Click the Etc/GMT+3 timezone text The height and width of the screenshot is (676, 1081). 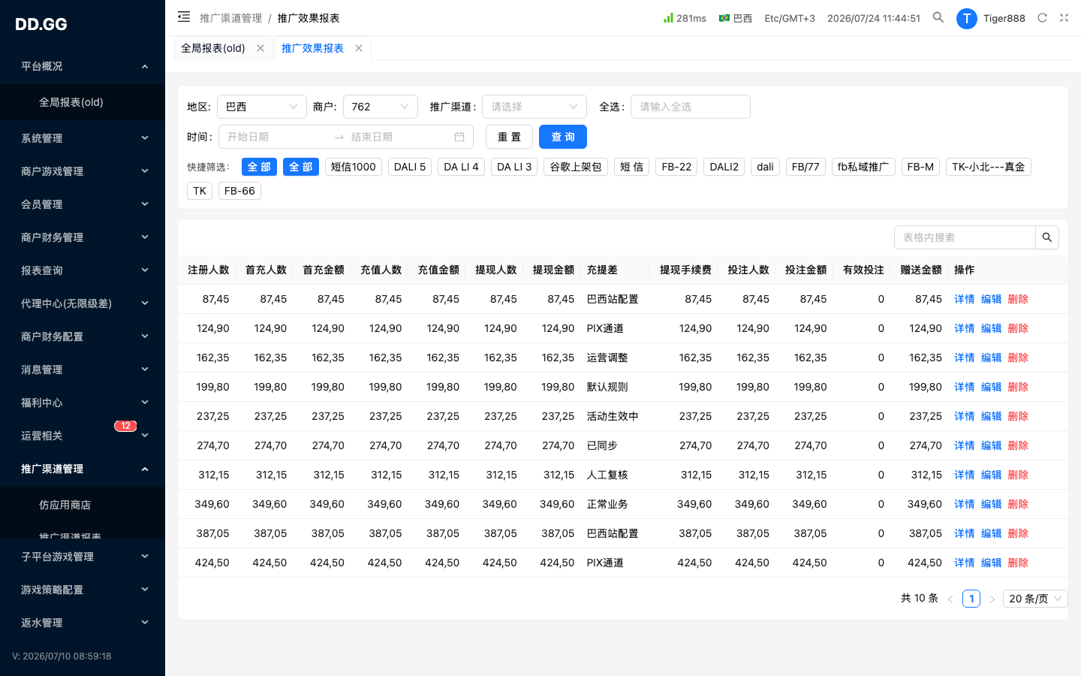coord(790,18)
